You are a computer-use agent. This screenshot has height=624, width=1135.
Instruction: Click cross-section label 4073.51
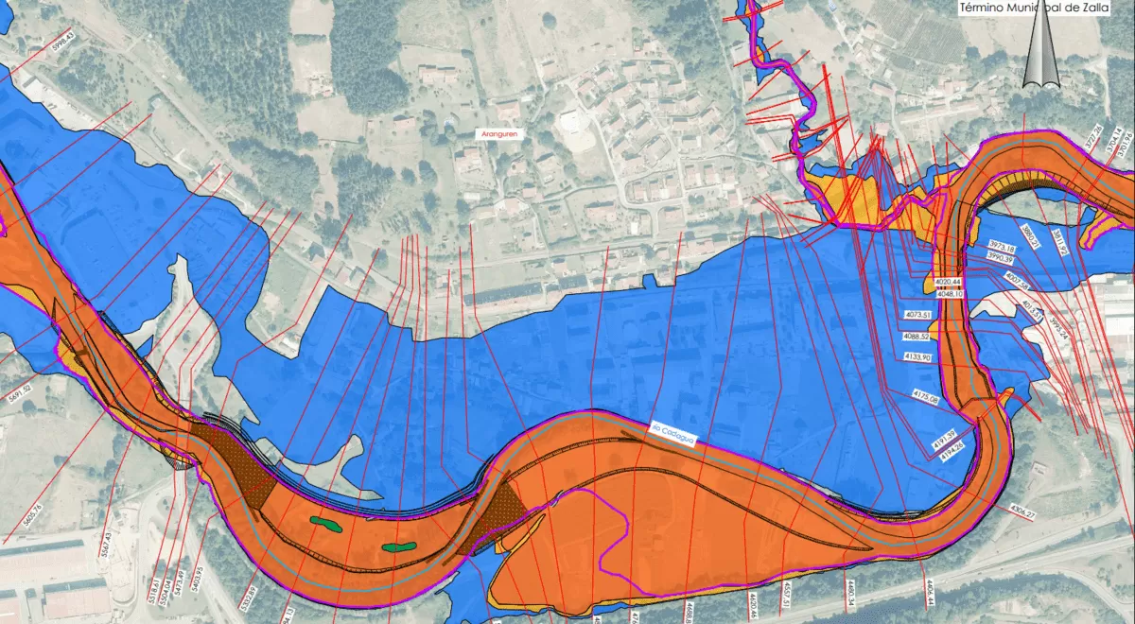(x=918, y=314)
